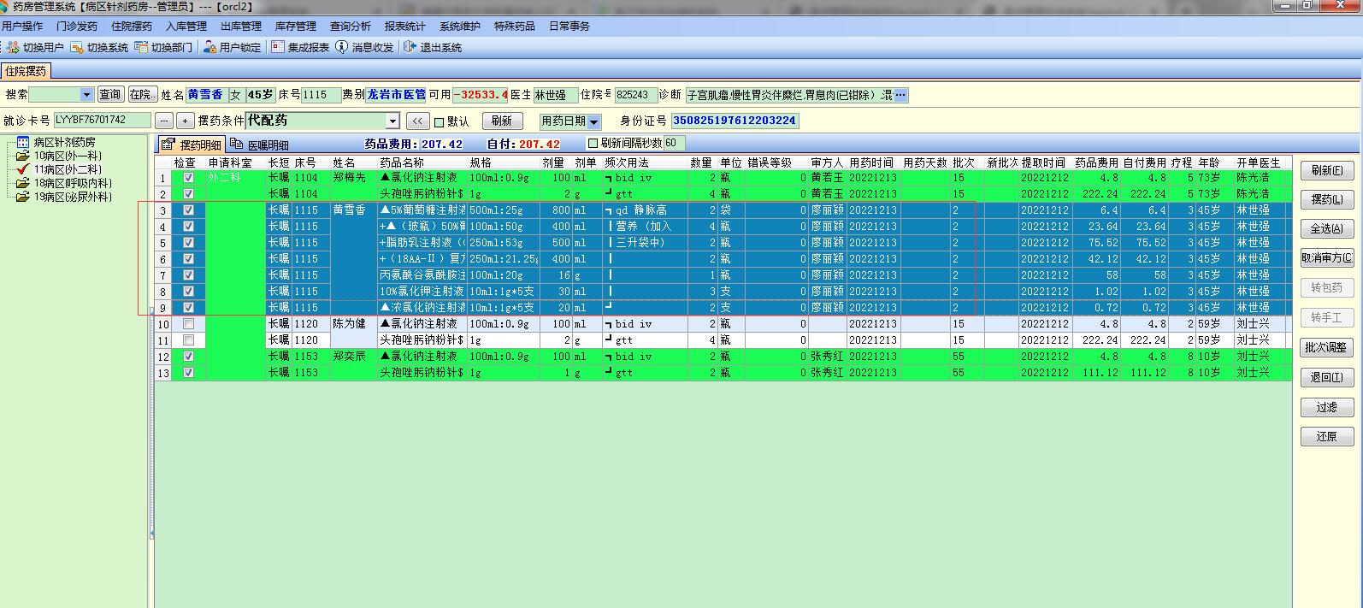Image resolution: width=1363 pixels, height=608 pixels.
Task: Click the 切换部门 toolbar icon
Action: coord(142,48)
